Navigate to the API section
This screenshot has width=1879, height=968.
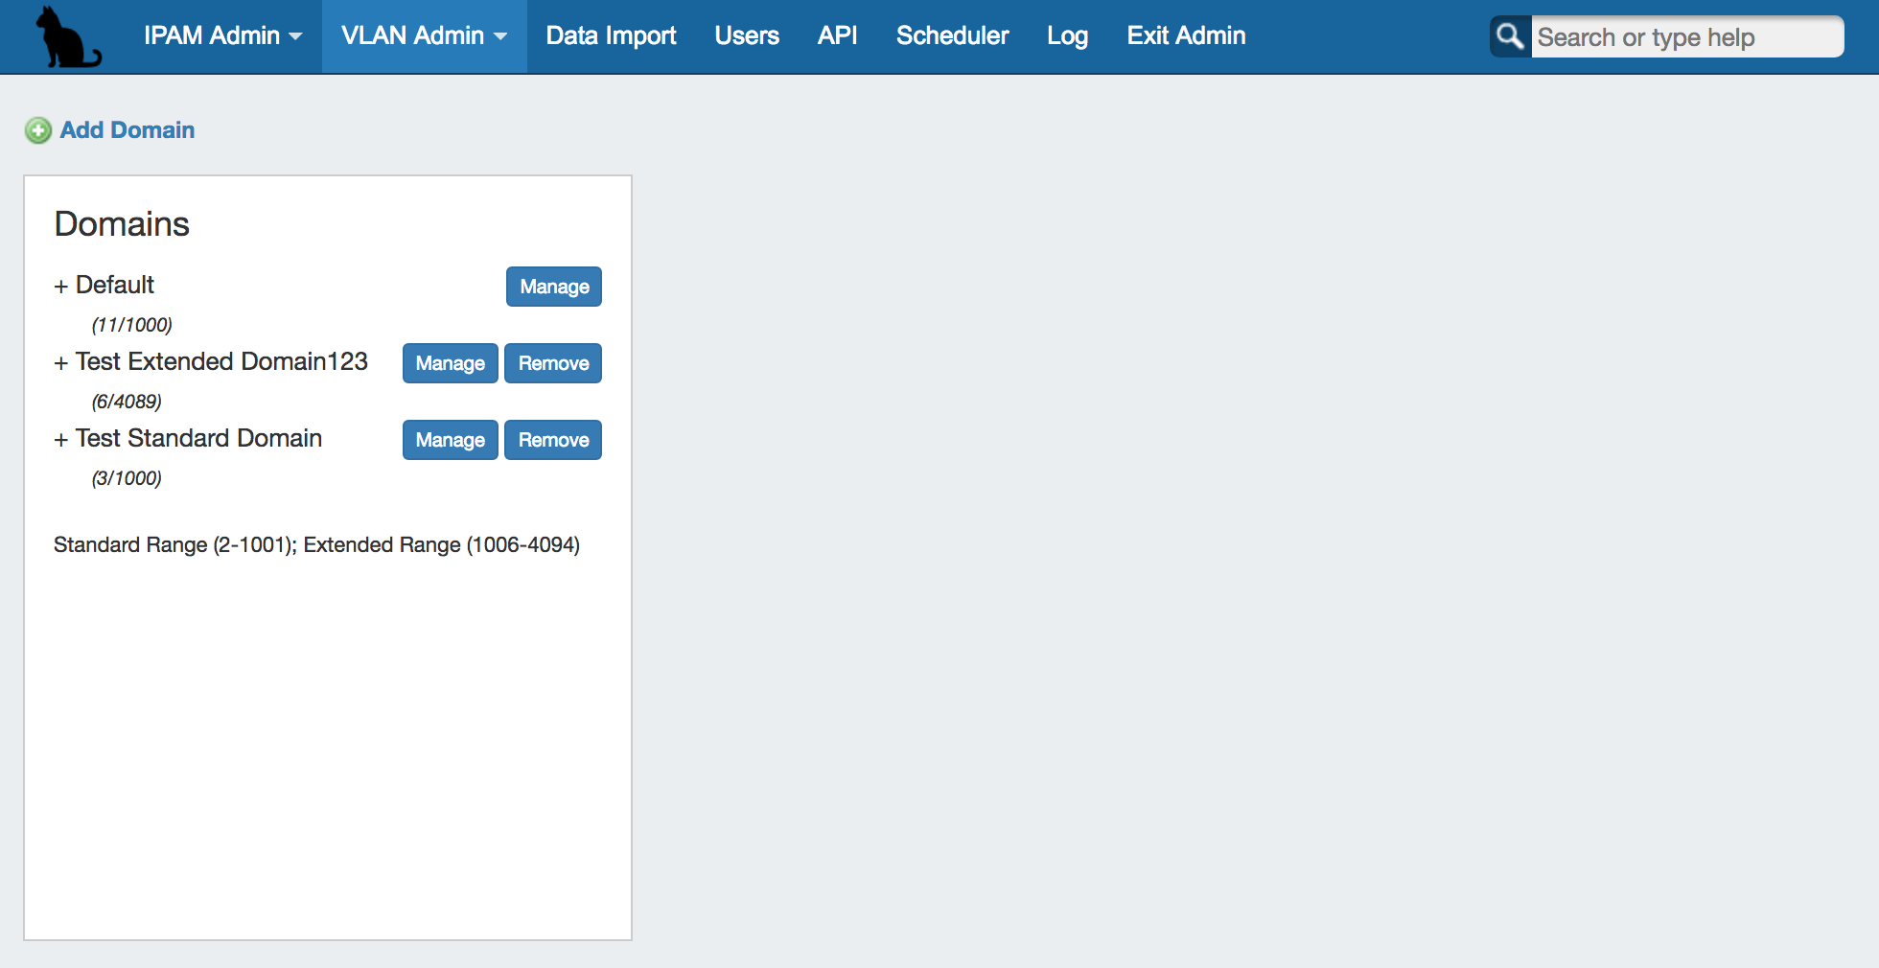[837, 36]
